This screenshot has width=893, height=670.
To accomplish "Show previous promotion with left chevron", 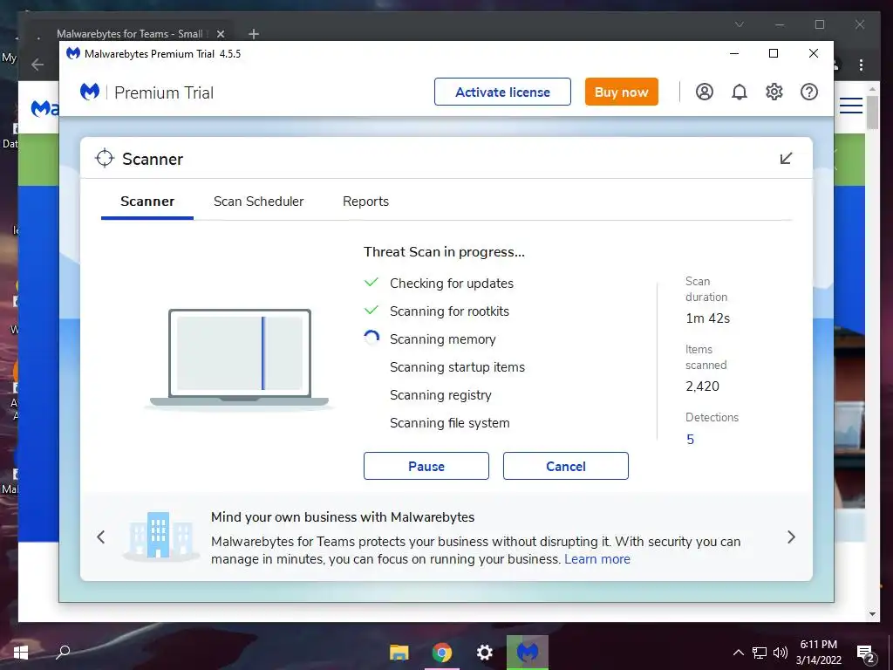I will (x=101, y=537).
